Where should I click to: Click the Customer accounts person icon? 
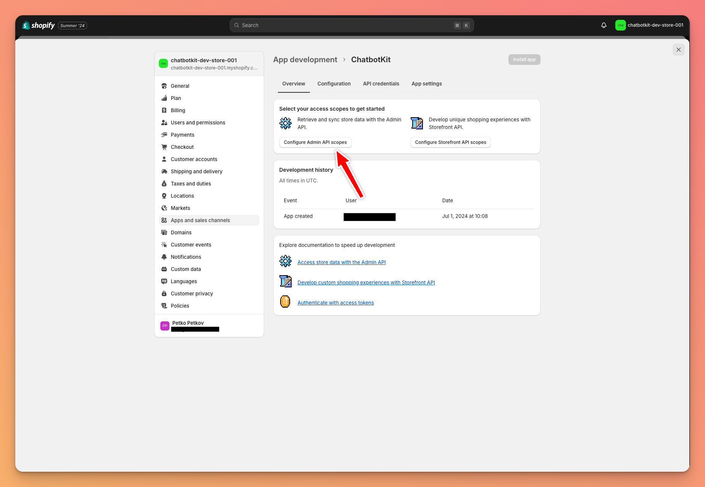pos(164,159)
